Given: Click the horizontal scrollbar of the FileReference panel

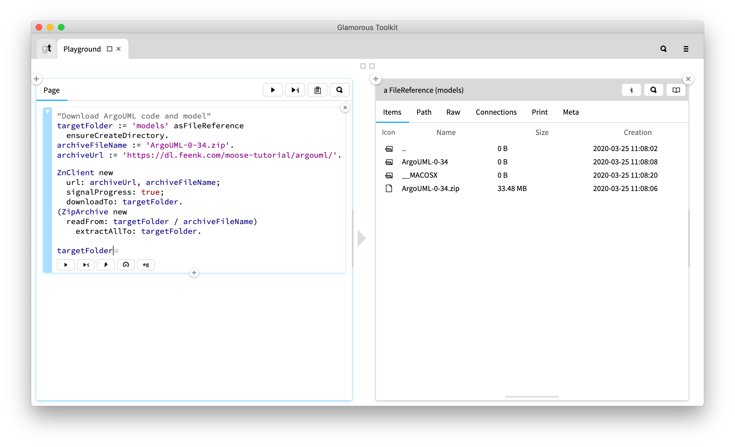Looking at the screenshot, I should coord(532,396).
